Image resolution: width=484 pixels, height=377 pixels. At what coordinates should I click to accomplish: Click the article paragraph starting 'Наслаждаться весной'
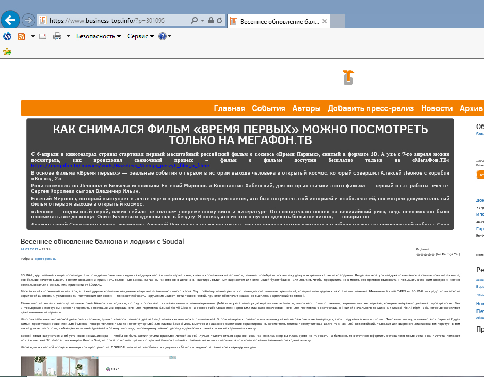coord(139,347)
